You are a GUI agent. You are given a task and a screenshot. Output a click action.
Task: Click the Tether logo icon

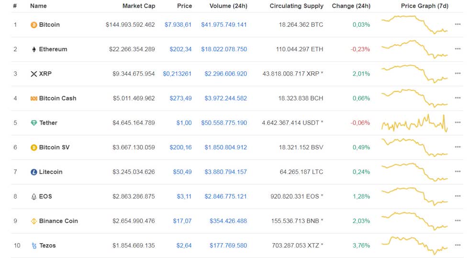click(x=34, y=123)
